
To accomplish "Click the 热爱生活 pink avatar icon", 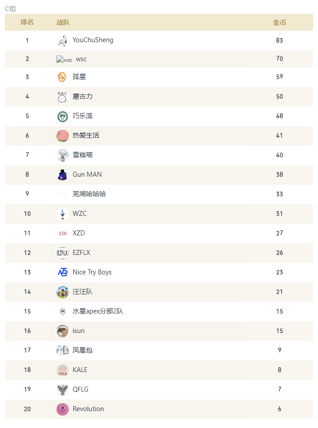I will 62,136.
